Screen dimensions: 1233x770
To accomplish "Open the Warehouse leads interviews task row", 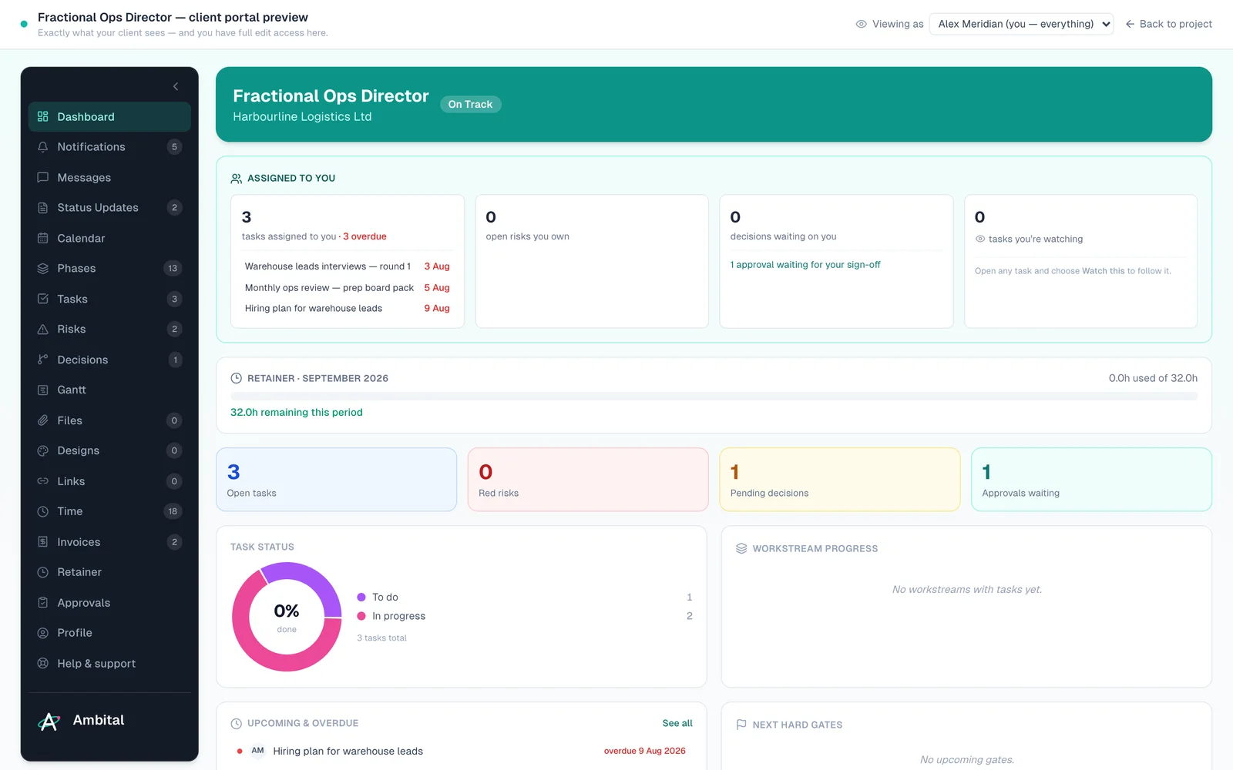I will 348,266.
